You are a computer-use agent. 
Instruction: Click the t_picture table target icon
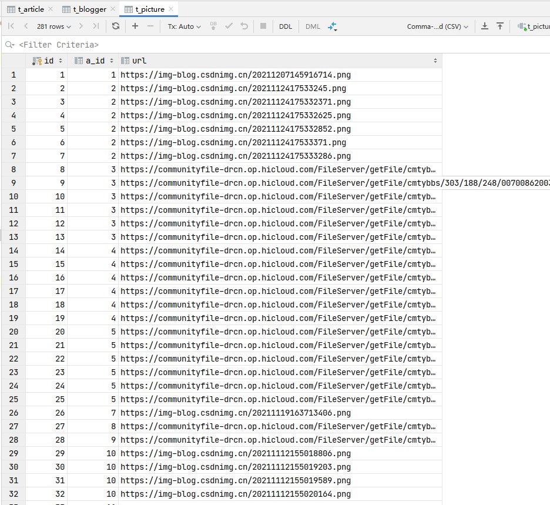click(x=522, y=26)
